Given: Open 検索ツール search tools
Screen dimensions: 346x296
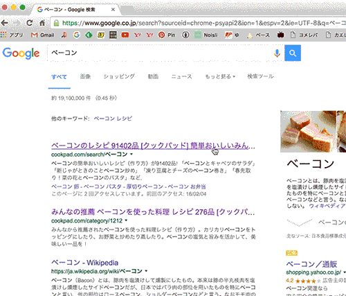Looking at the screenshot, I should point(260,76).
